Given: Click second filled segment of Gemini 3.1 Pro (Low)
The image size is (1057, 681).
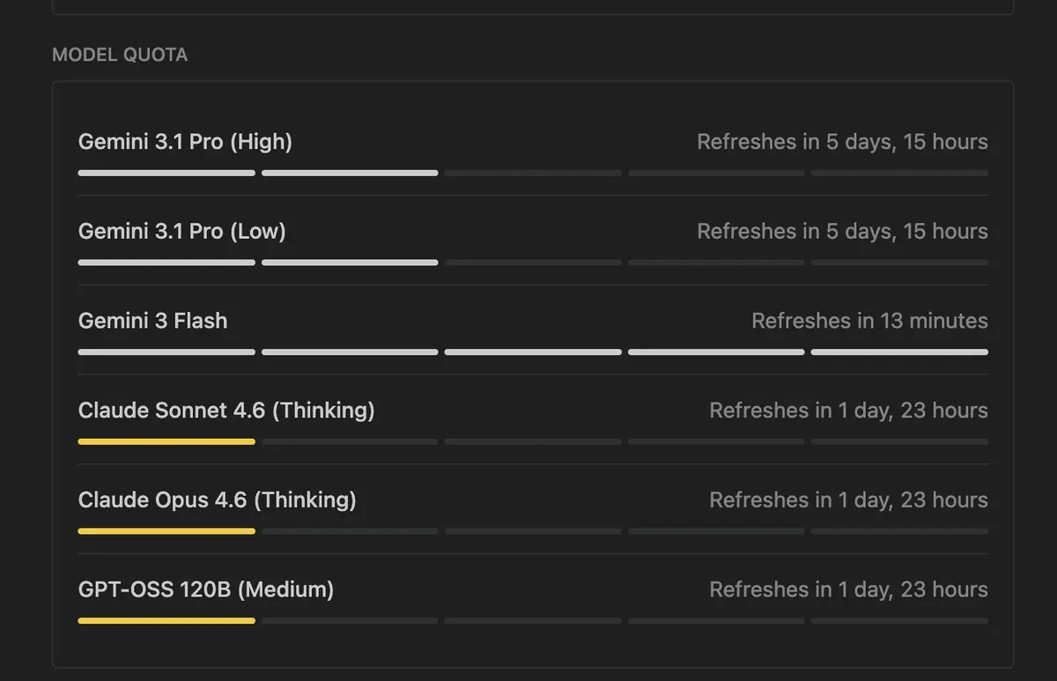Looking at the screenshot, I should click(x=350, y=263).
